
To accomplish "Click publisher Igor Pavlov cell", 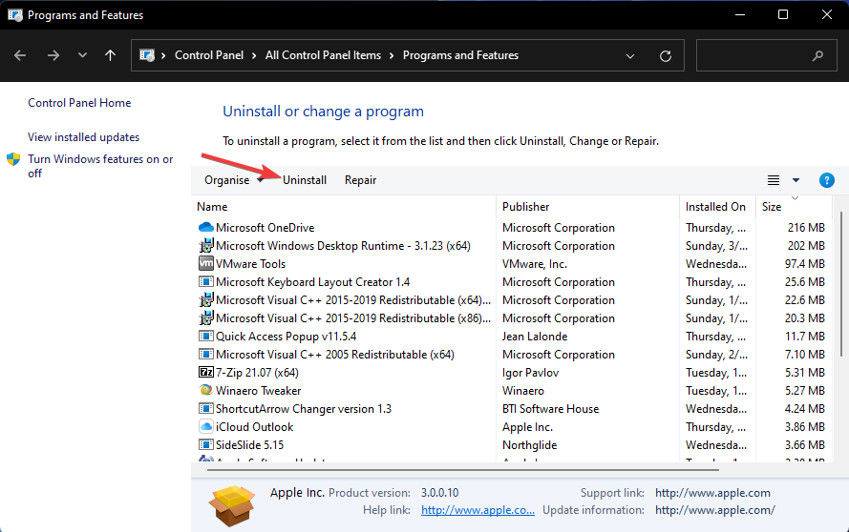I will coord(530,373).
